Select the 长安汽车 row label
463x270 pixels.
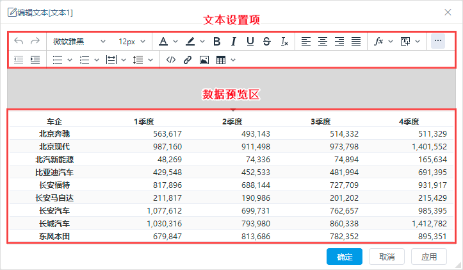coord(54,211)
